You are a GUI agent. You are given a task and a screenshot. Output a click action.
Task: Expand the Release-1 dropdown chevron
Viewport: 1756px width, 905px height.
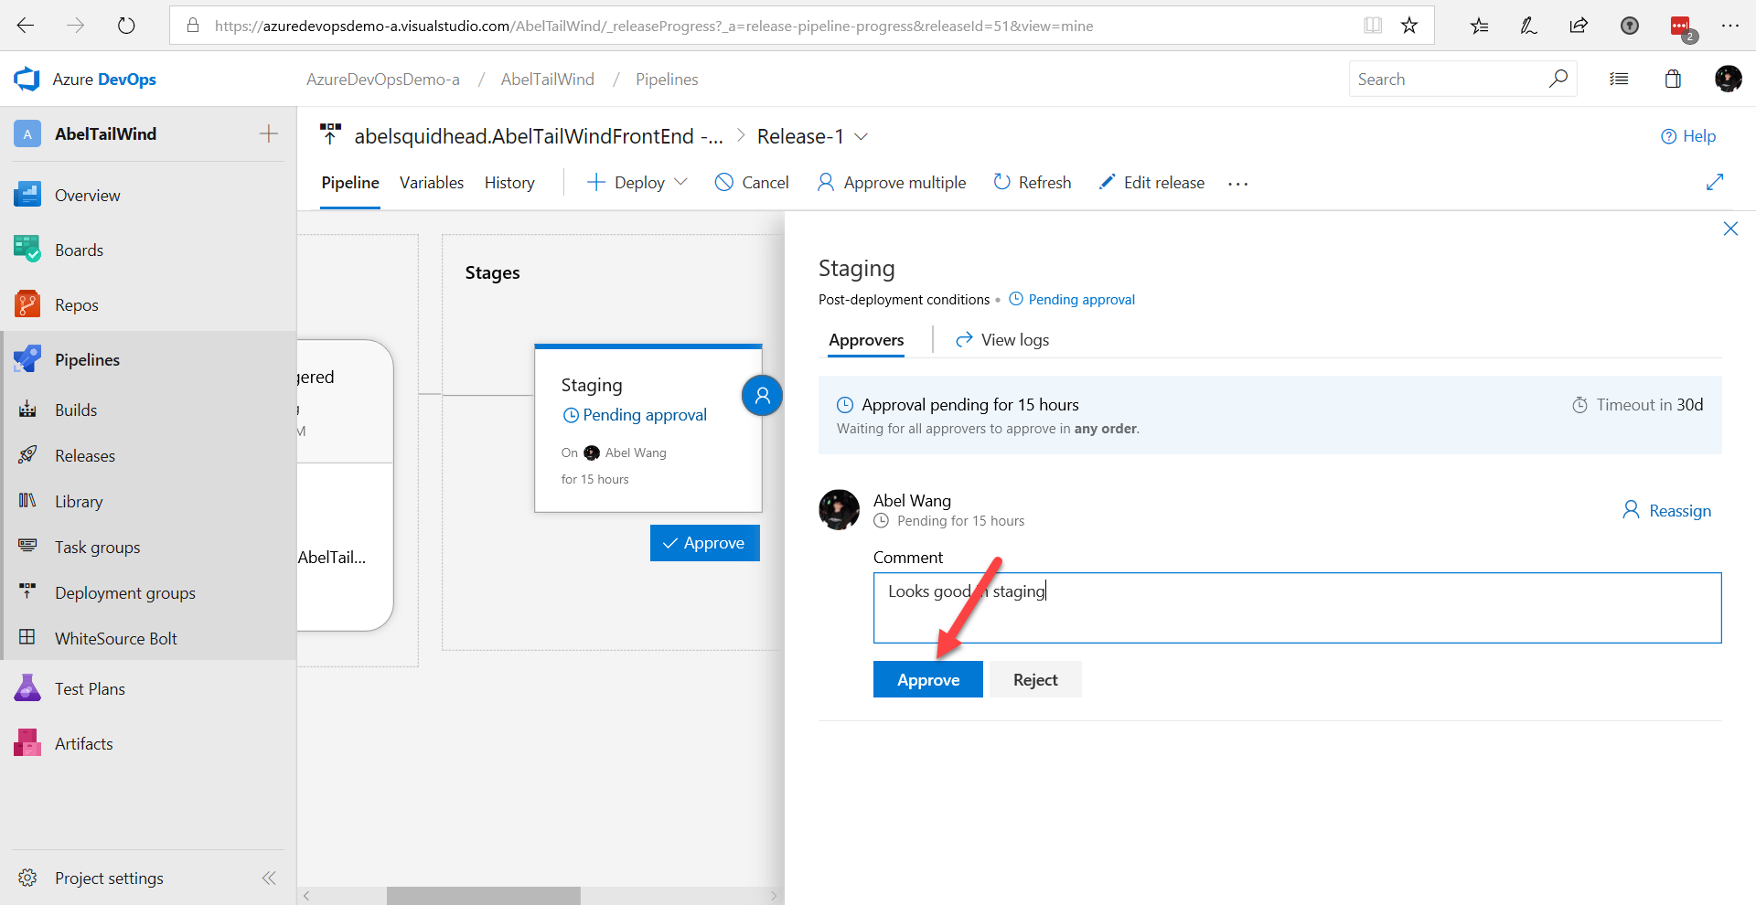tap(861, 136)
